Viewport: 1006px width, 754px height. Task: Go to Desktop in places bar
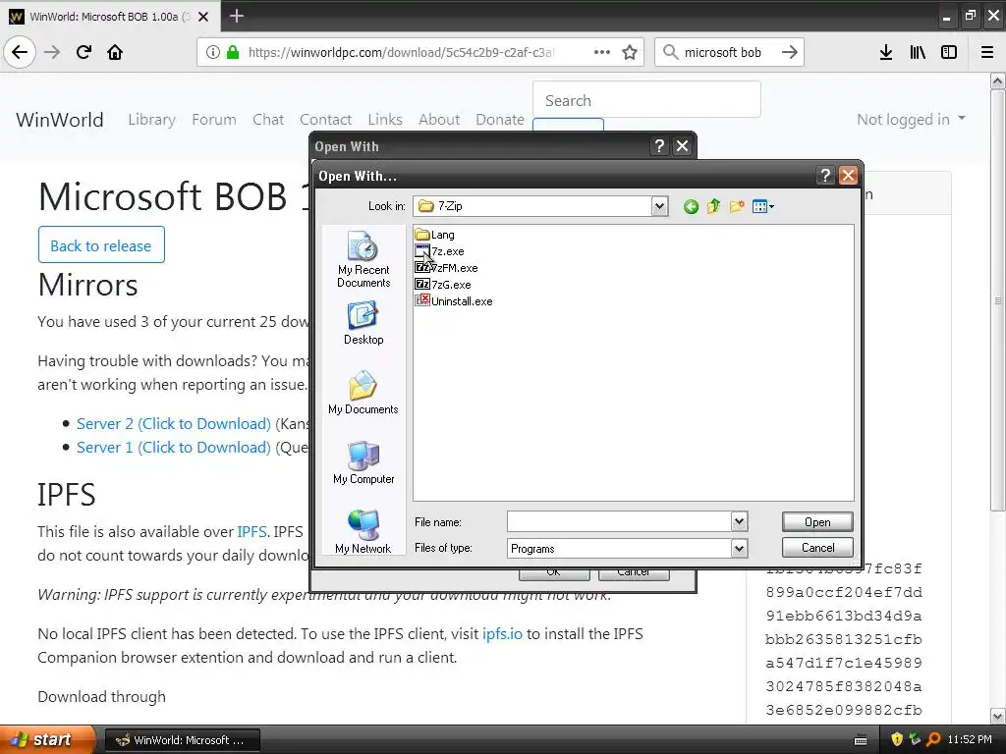click(363, 324)
